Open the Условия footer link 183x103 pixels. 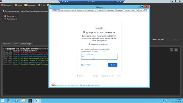119,76
